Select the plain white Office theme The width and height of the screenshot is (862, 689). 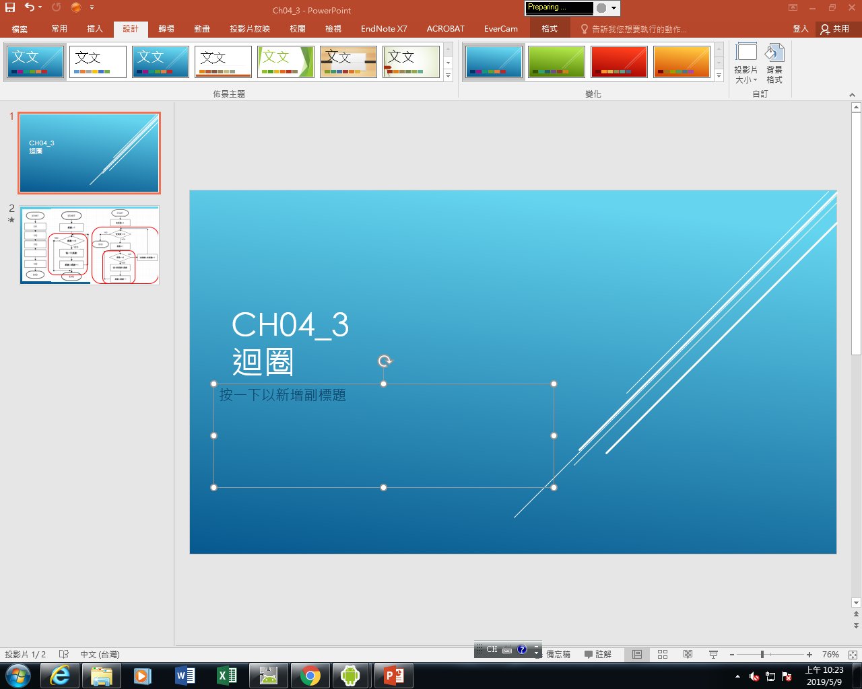[x=98, y=62]
